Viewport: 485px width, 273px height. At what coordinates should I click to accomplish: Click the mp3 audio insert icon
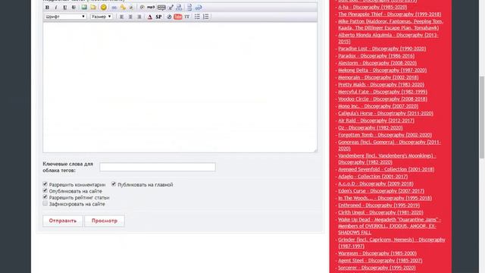(x=151, y=8)
